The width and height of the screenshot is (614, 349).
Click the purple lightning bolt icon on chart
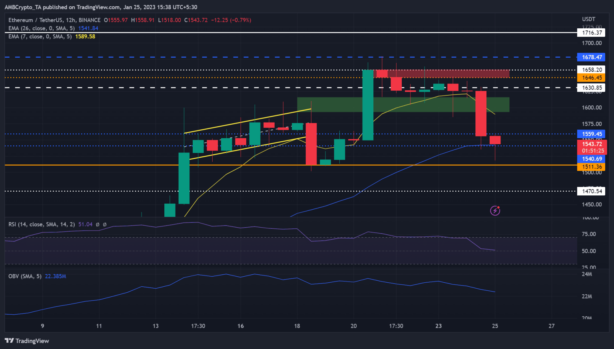[x=495, y=210]
